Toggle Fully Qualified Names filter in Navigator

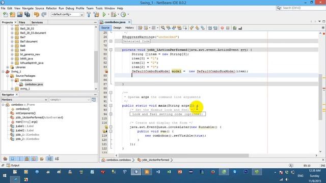(42, 159)
